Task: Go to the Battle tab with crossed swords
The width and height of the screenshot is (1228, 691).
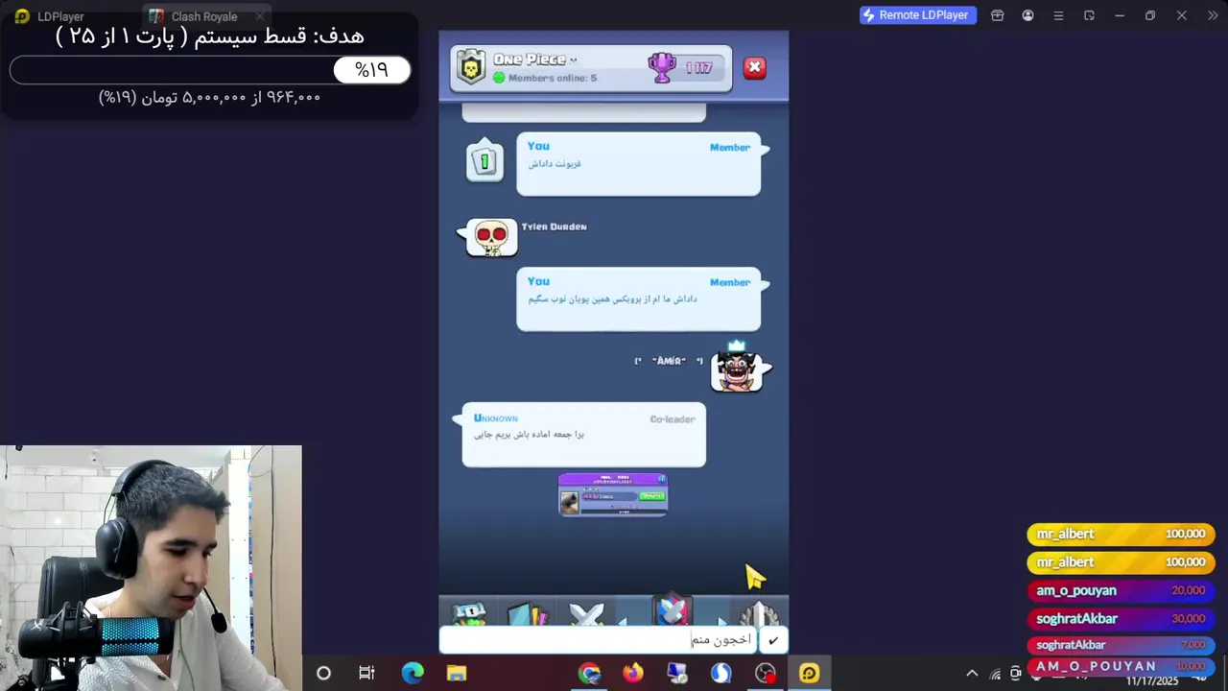Action: [x=586, y=614]
